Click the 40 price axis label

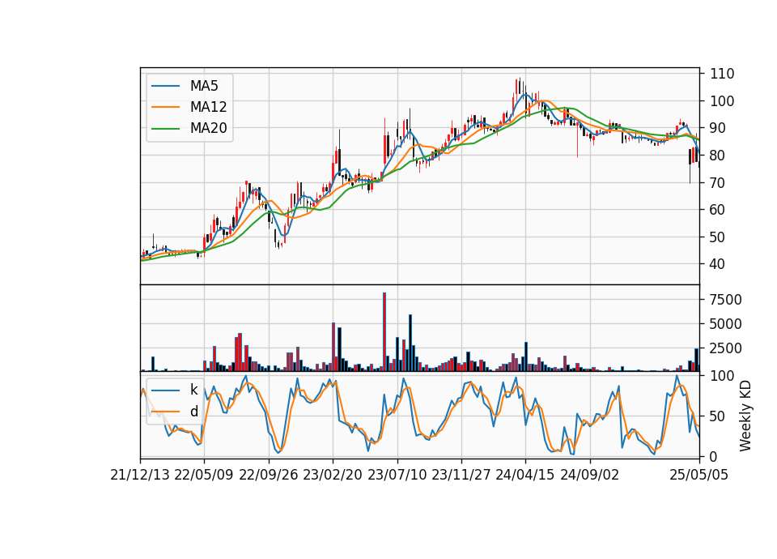pos(718,264)
